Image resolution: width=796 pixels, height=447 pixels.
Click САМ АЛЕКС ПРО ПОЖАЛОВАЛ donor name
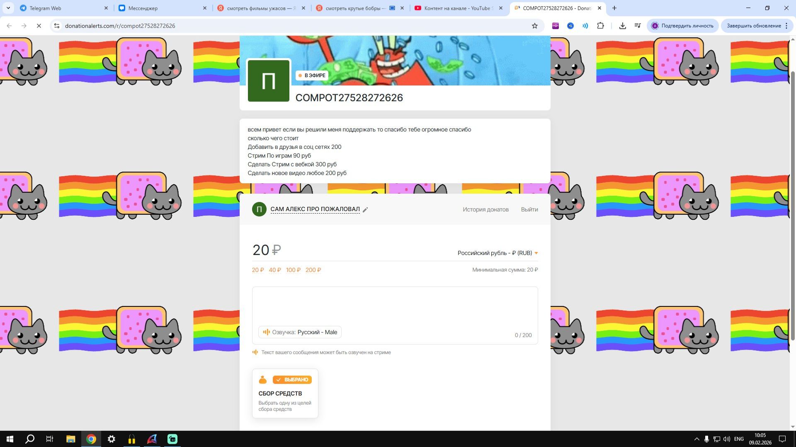point(315,209)
